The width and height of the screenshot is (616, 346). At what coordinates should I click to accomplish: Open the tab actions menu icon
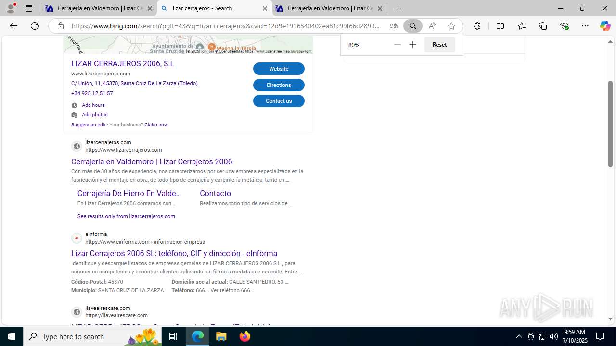[x=29, y=8]
